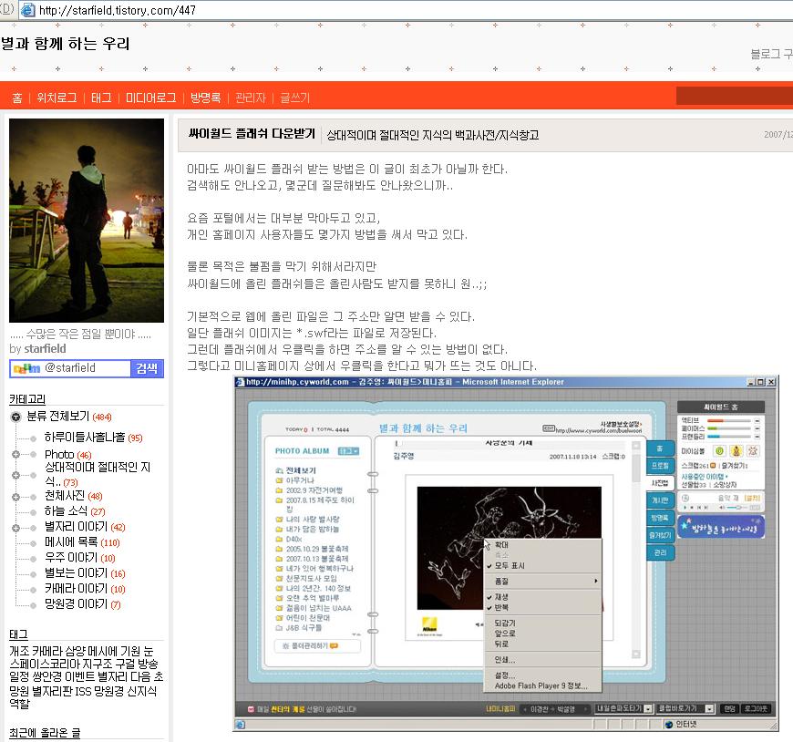
Task: Click the music player volume slider
Action: 738,507
